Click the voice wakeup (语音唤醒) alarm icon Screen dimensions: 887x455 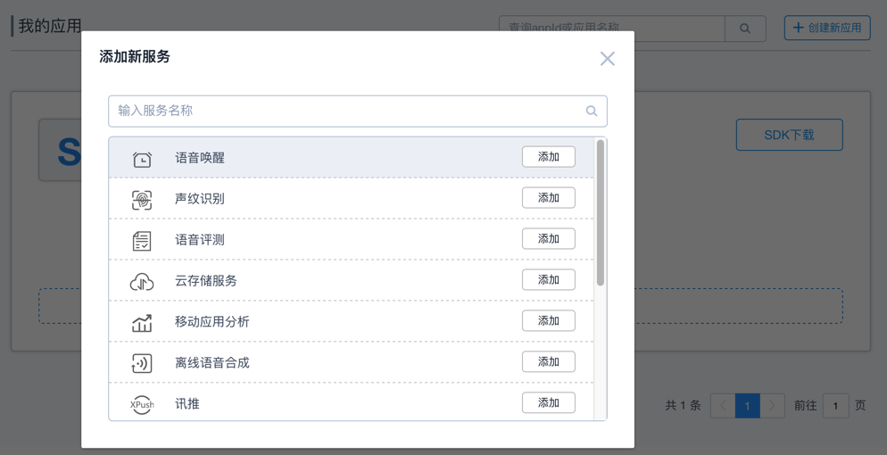coord(142,159)
